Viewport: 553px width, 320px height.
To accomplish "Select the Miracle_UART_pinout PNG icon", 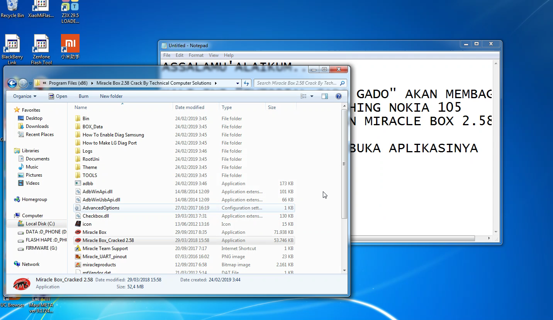I will click(78, 257).
